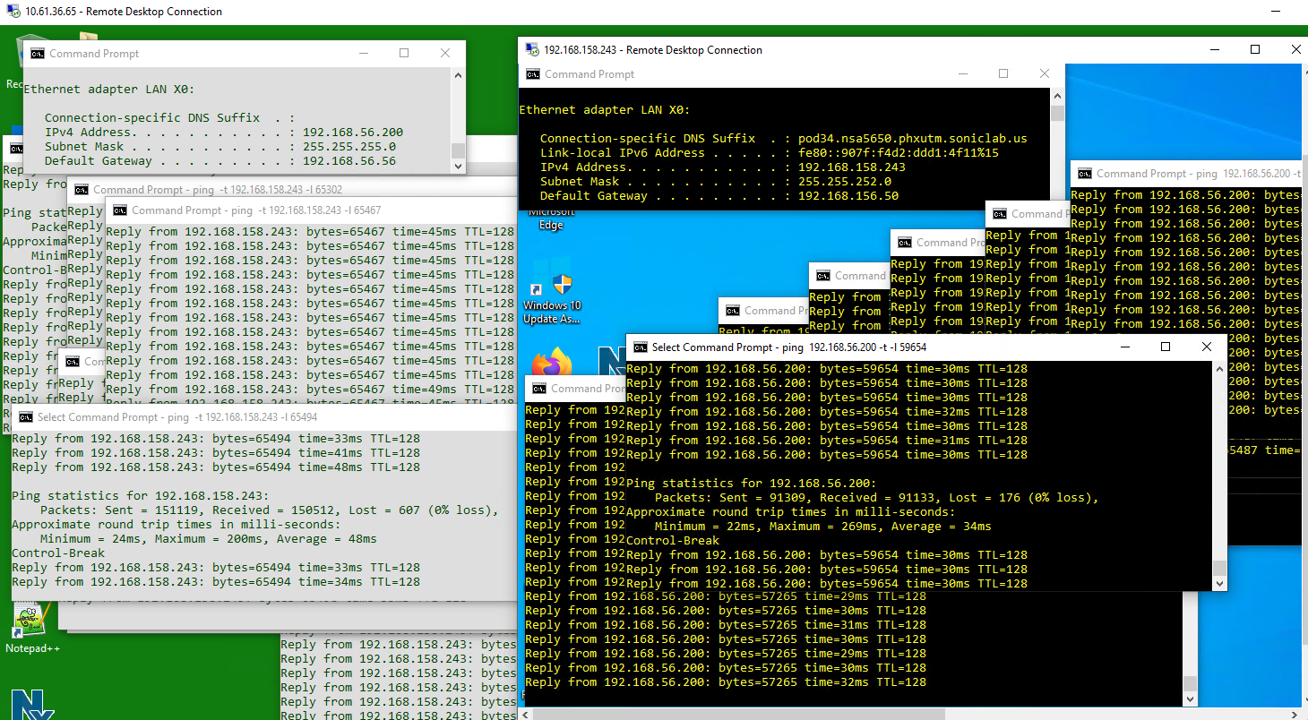This screenshot has width=1308, height=720.
Task: Click the 'Minimum = 24ms, Maximum = 200ms' line
Action: point(208,539)
